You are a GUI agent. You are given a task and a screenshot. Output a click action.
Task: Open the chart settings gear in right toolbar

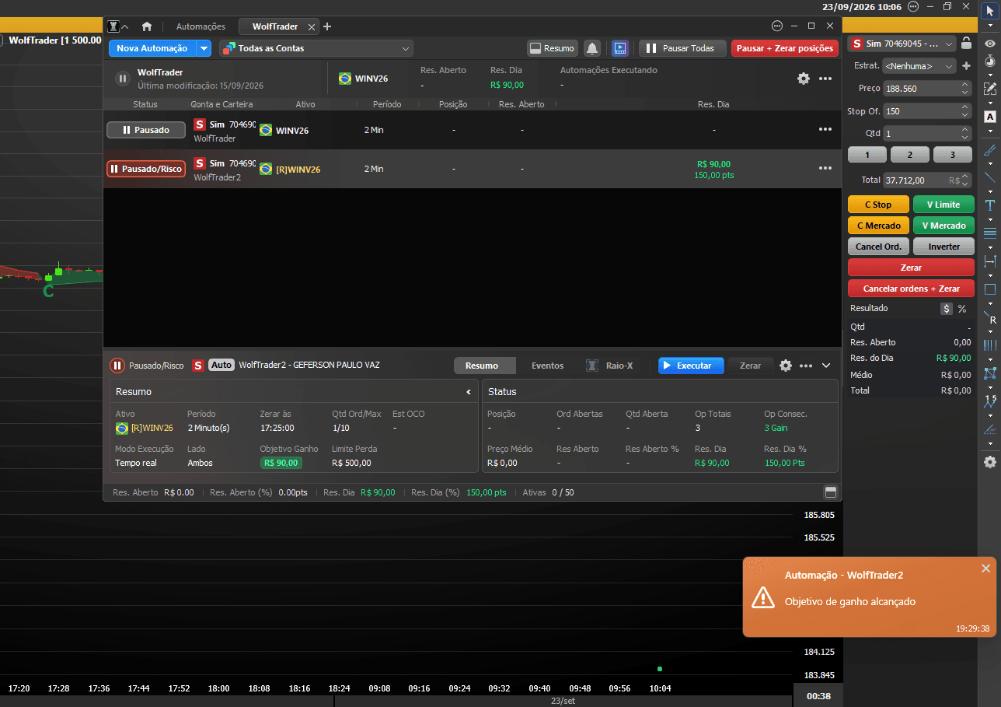click(x=990, y=462)
